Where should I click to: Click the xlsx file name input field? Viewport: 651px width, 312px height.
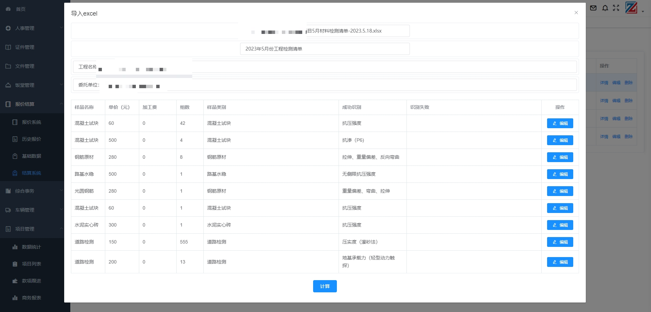pos(325,31)
